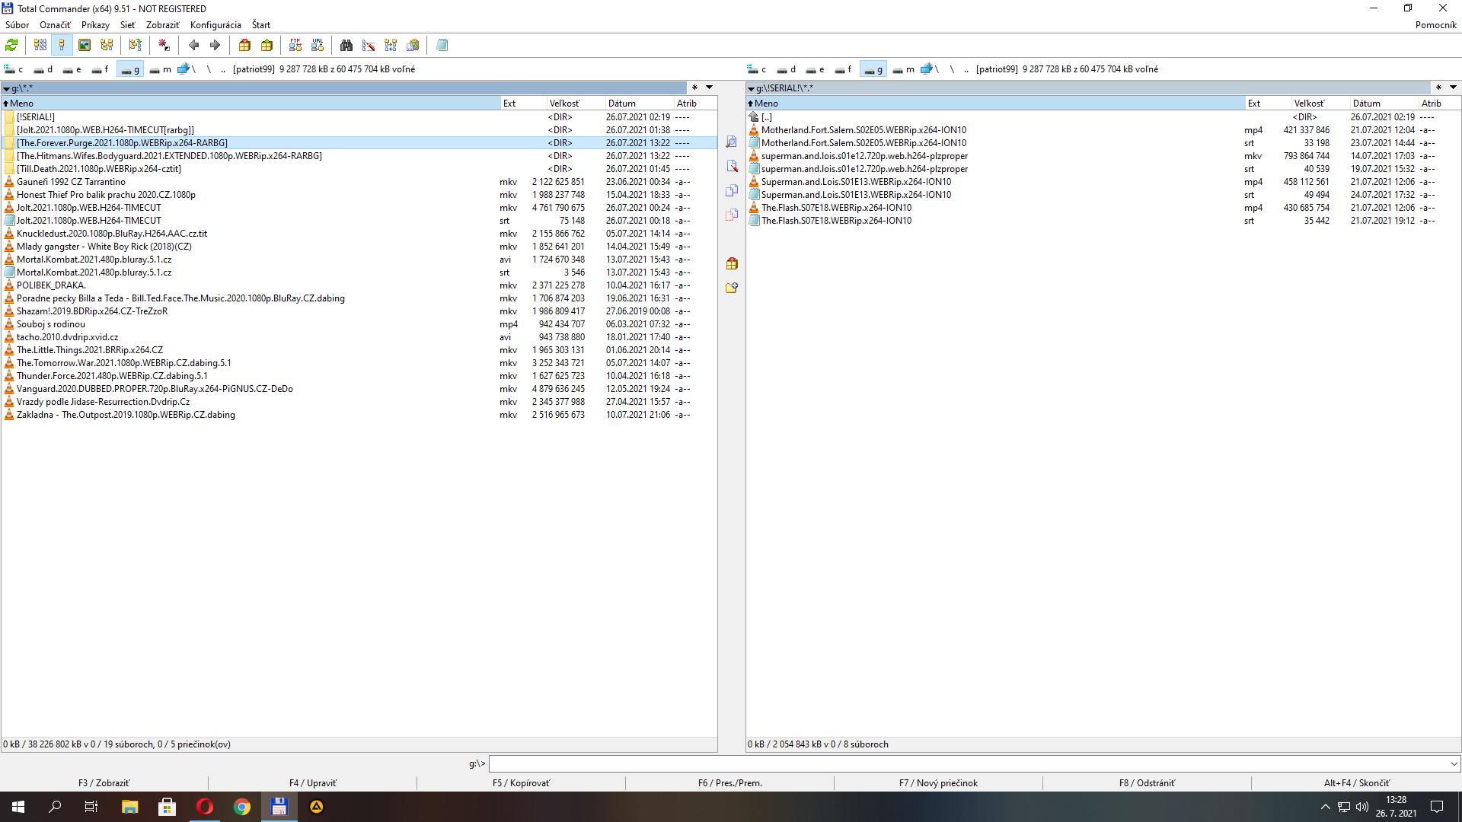
Task: Click the unpack files toolbar icon
Action: (267, 46)
